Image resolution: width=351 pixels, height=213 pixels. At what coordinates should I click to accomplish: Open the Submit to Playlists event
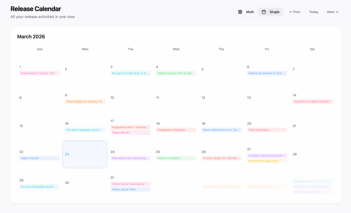coord(176,158)
